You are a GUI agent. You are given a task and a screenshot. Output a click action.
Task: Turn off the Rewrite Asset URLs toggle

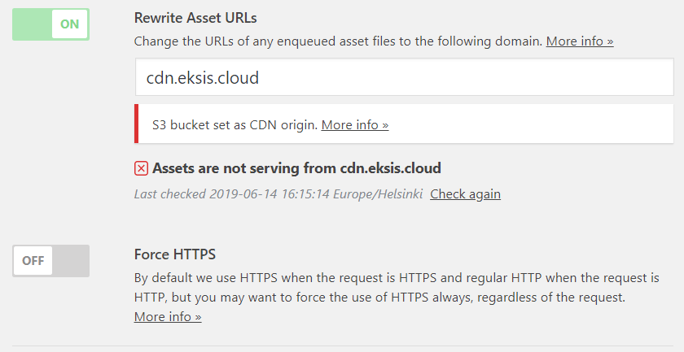pos(50,24)
